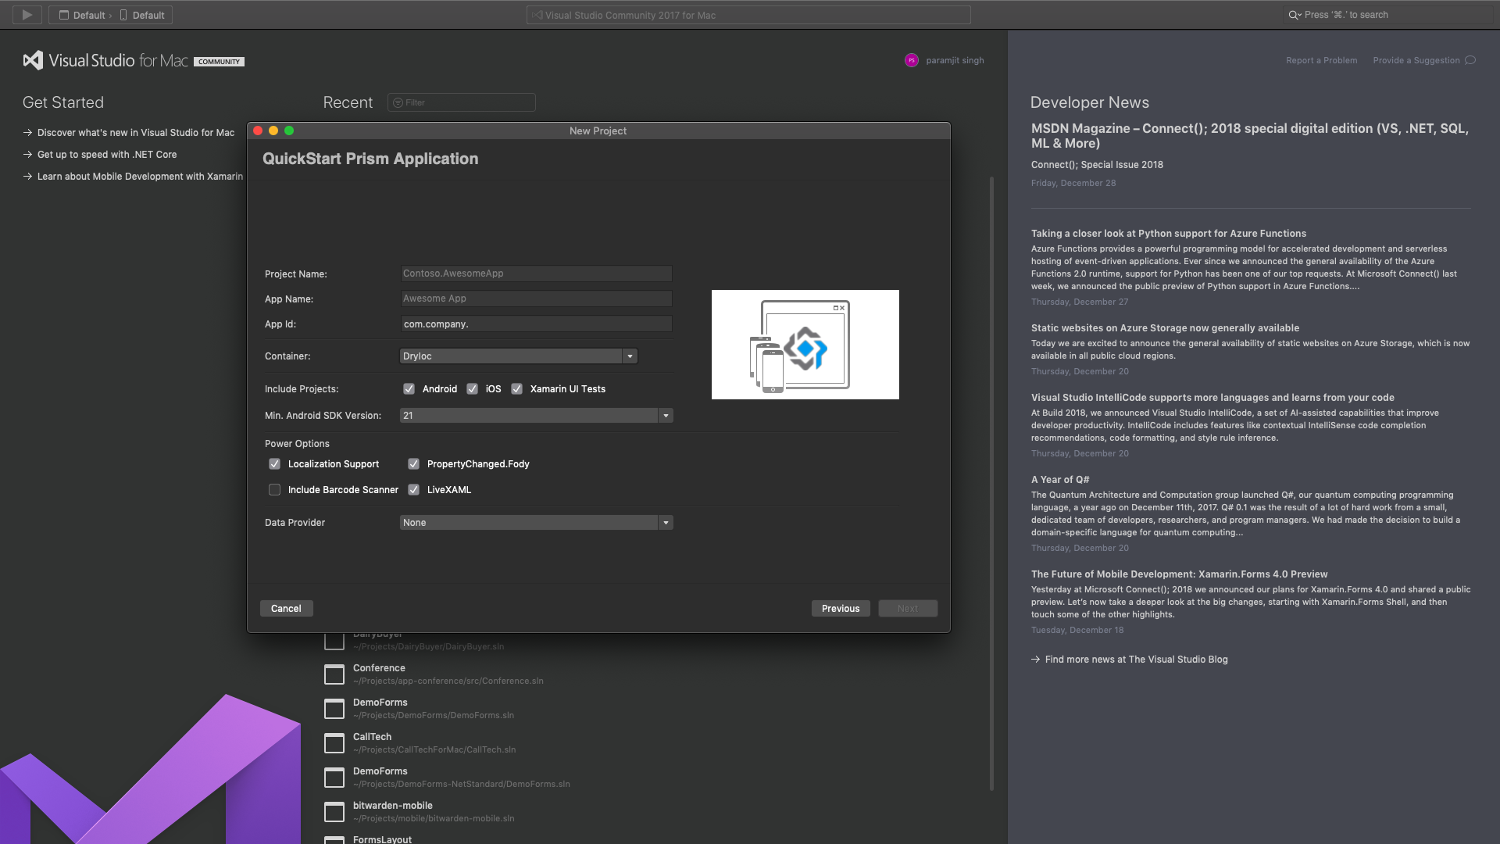Click the bitwarden-mobile solution icon
Image resolution: width=1500 pixels, height=844 pixels.
334,811
